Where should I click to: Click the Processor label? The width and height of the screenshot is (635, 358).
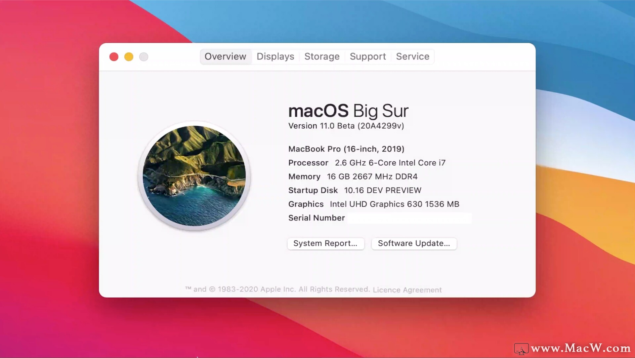308,163
